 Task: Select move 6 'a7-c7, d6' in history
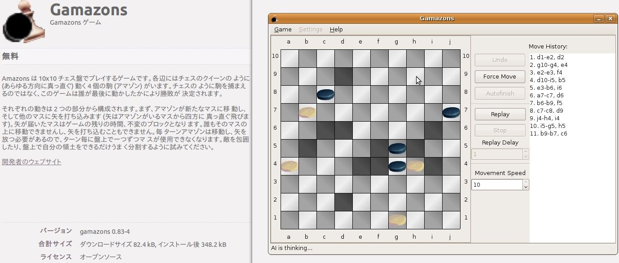click(x=547, y=95)
